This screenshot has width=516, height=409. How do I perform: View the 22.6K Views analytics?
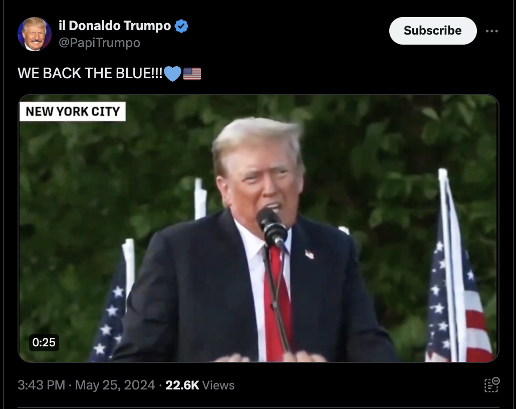(x=200, y=385)
